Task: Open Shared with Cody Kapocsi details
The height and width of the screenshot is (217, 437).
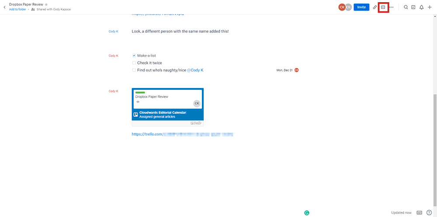Action: pyautogui.click(x=51, y=10)
